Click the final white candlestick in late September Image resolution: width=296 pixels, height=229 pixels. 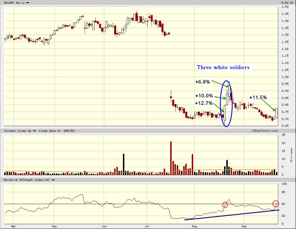click(x=277, y=113)
